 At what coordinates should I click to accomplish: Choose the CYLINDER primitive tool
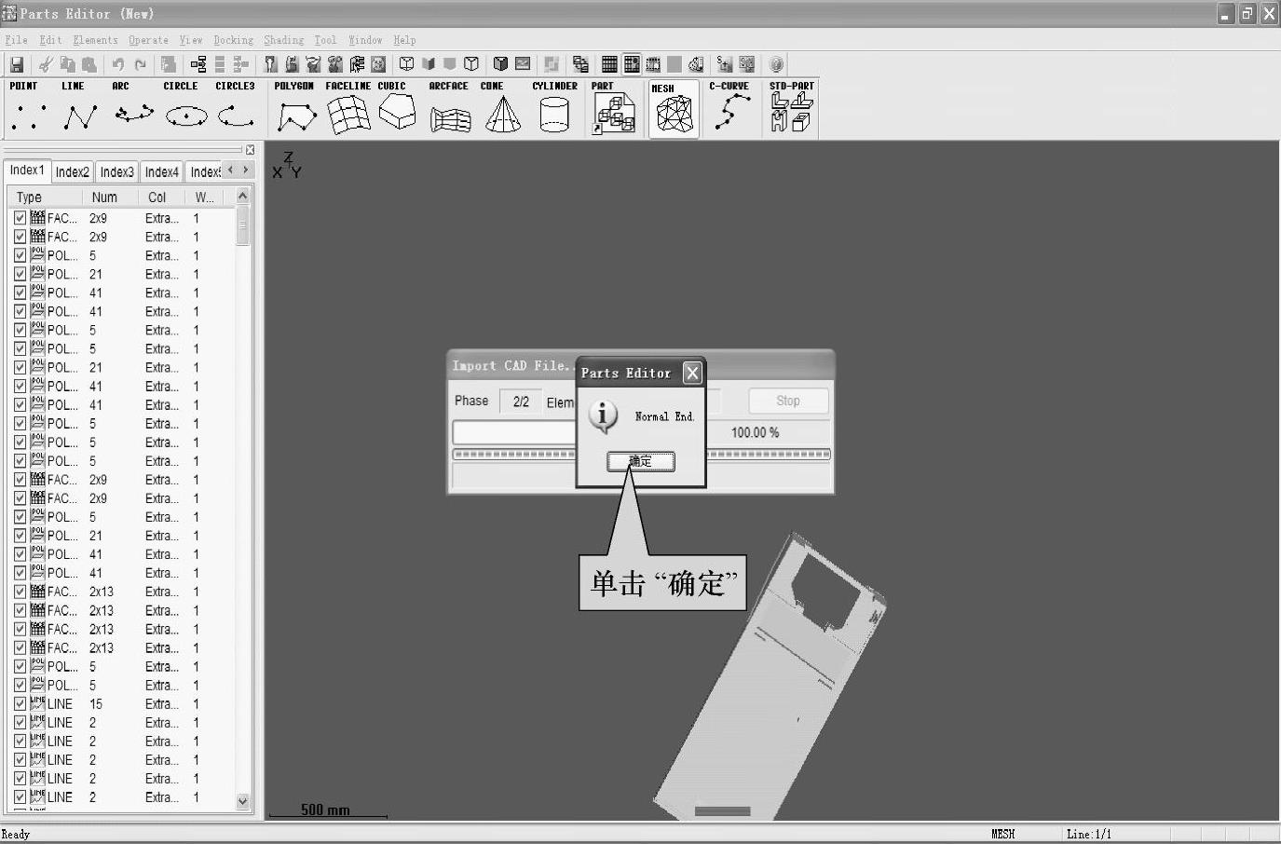click(554, 108)
